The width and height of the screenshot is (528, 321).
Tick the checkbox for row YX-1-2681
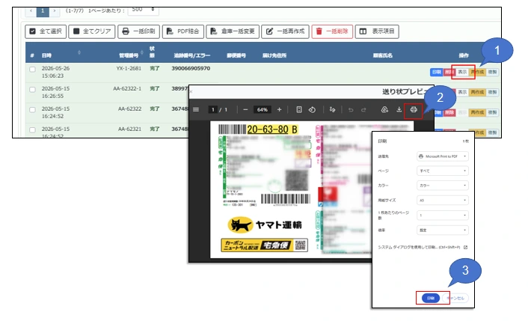(x=32, y=70)
